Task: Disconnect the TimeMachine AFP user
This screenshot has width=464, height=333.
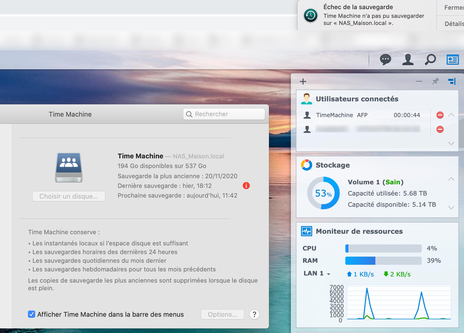Action: coord(440,115)
